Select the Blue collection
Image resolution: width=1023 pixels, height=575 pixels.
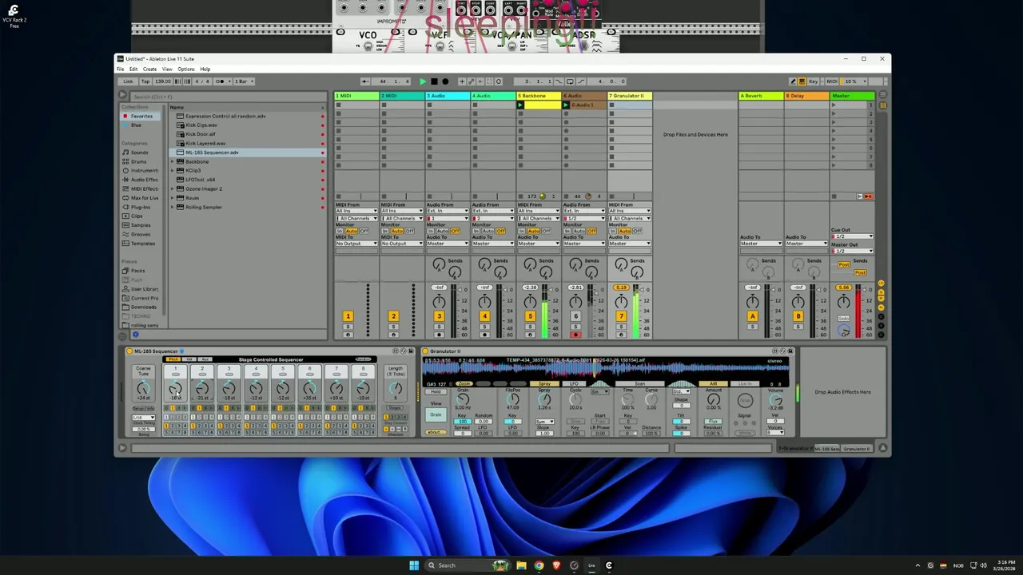[x=136, y=125]
